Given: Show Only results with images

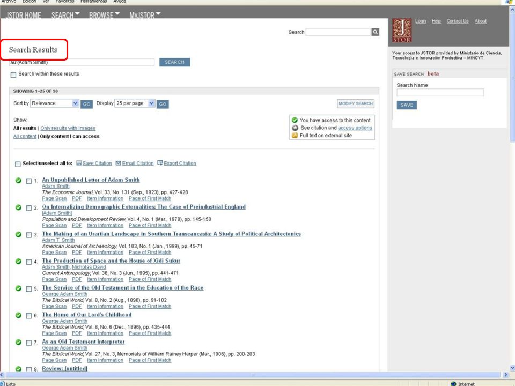Looking at the screenshot, I should pyautogui.click(x=68, y=128).
